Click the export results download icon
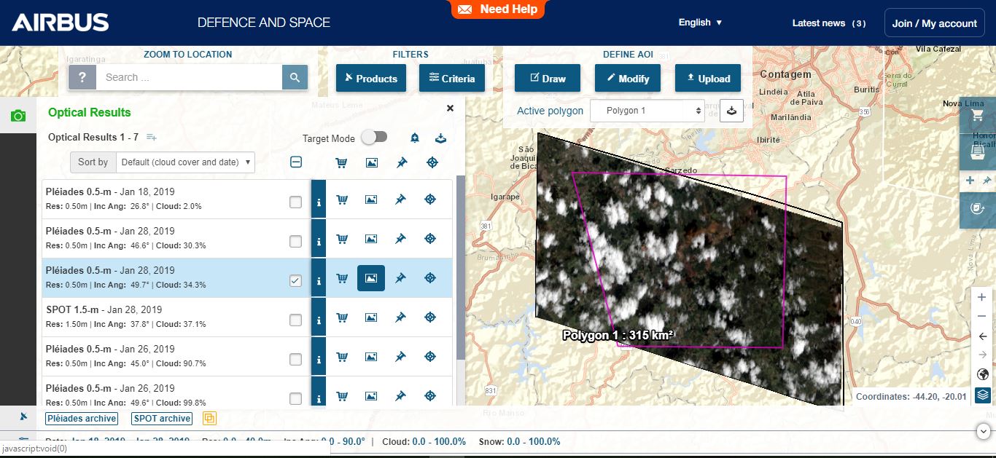This screenshot has height=458, width=996. pyautogui.click(x=440, y=138)
